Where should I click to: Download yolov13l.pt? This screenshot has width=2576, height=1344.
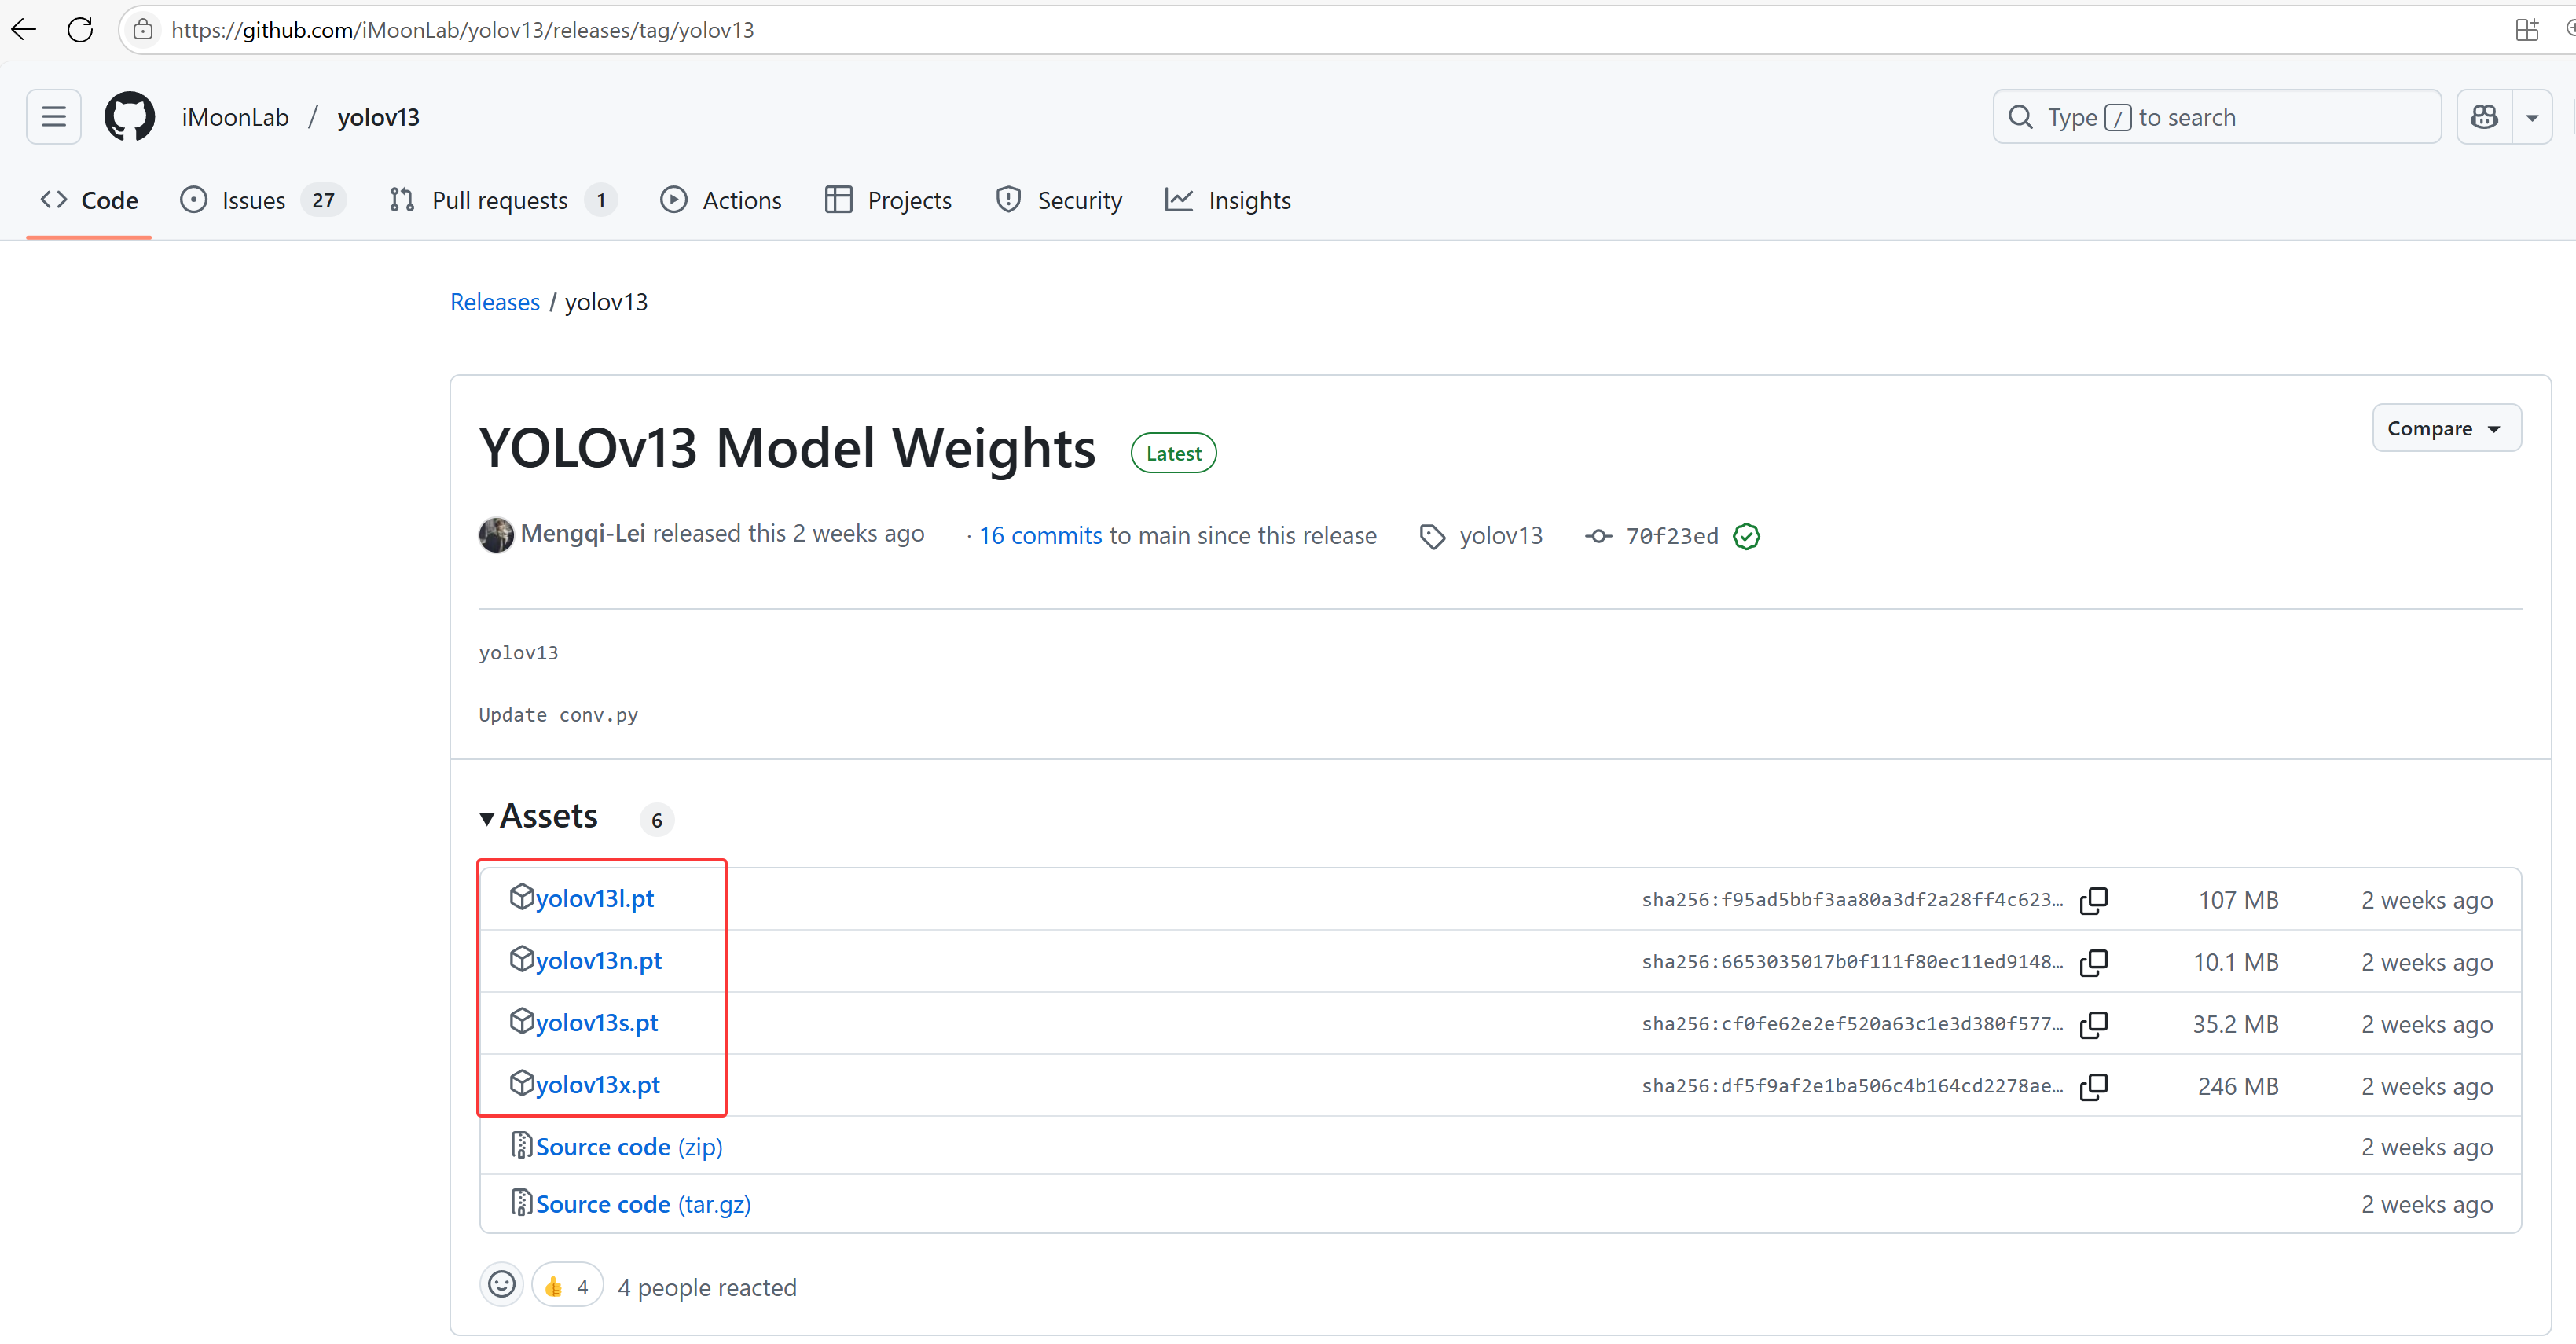pyautogui.click(x=594, y=898)
